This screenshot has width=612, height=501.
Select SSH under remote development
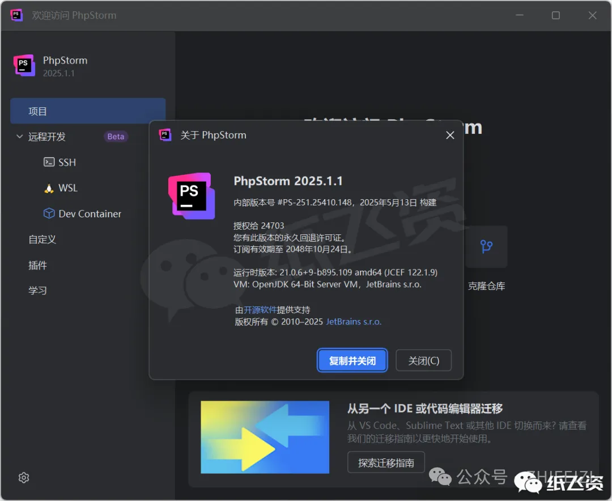click(67, 162)
